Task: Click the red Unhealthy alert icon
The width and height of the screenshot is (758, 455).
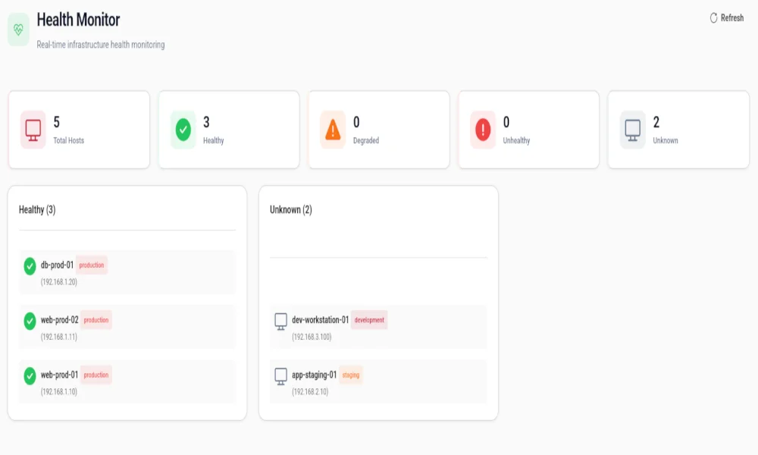Action: [x=482, y=129]
